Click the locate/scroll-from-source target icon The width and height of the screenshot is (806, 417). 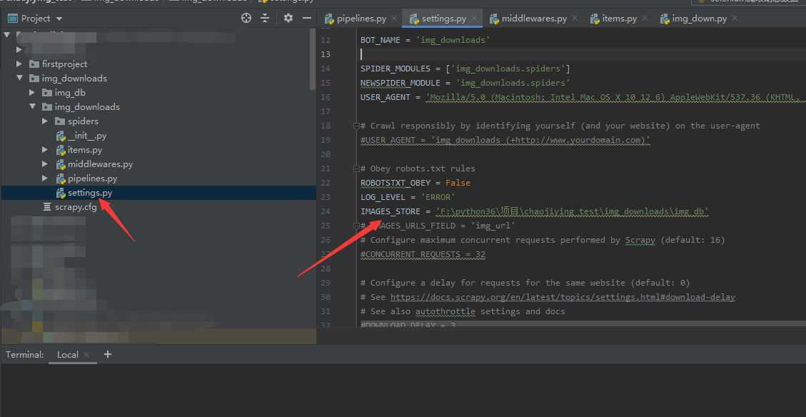(x=246, y=18)
